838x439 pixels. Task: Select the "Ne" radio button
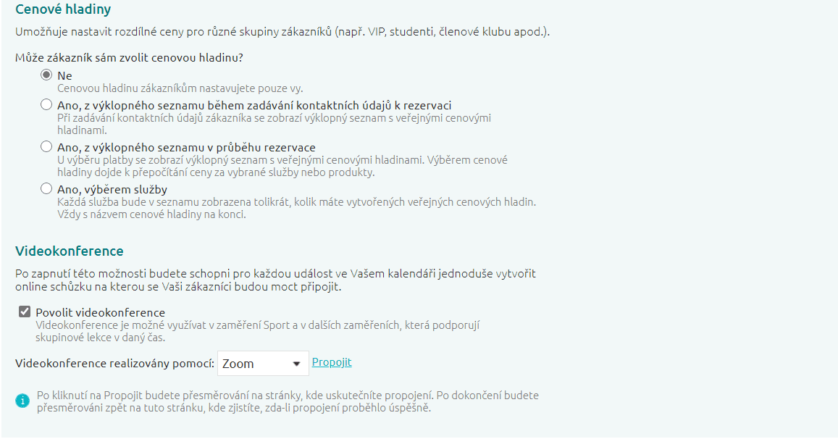(46, 75)
